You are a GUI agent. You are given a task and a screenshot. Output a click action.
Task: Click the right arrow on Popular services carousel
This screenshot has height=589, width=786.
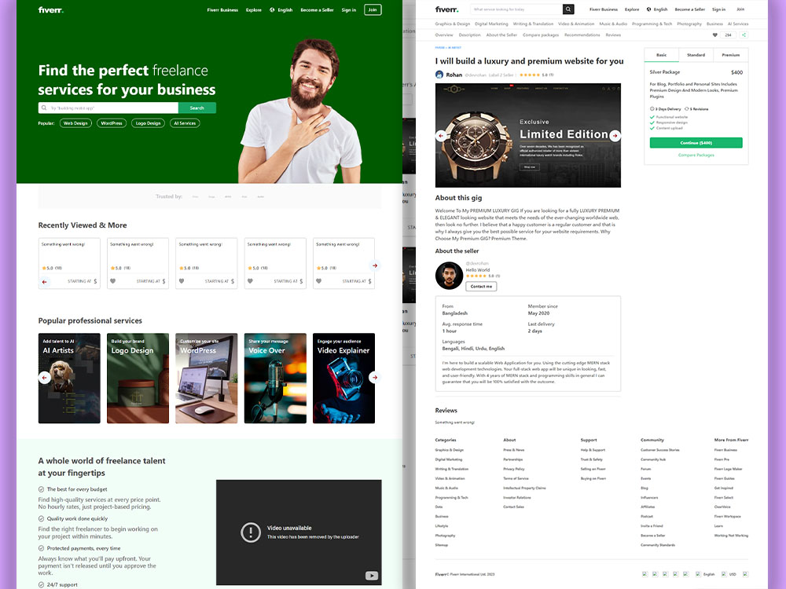[374, 377]
